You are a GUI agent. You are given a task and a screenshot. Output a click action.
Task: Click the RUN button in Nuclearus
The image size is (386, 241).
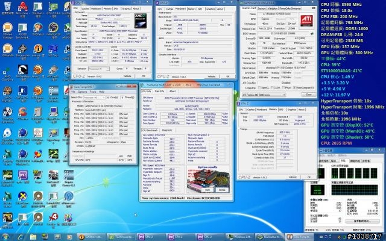[207, 190]
